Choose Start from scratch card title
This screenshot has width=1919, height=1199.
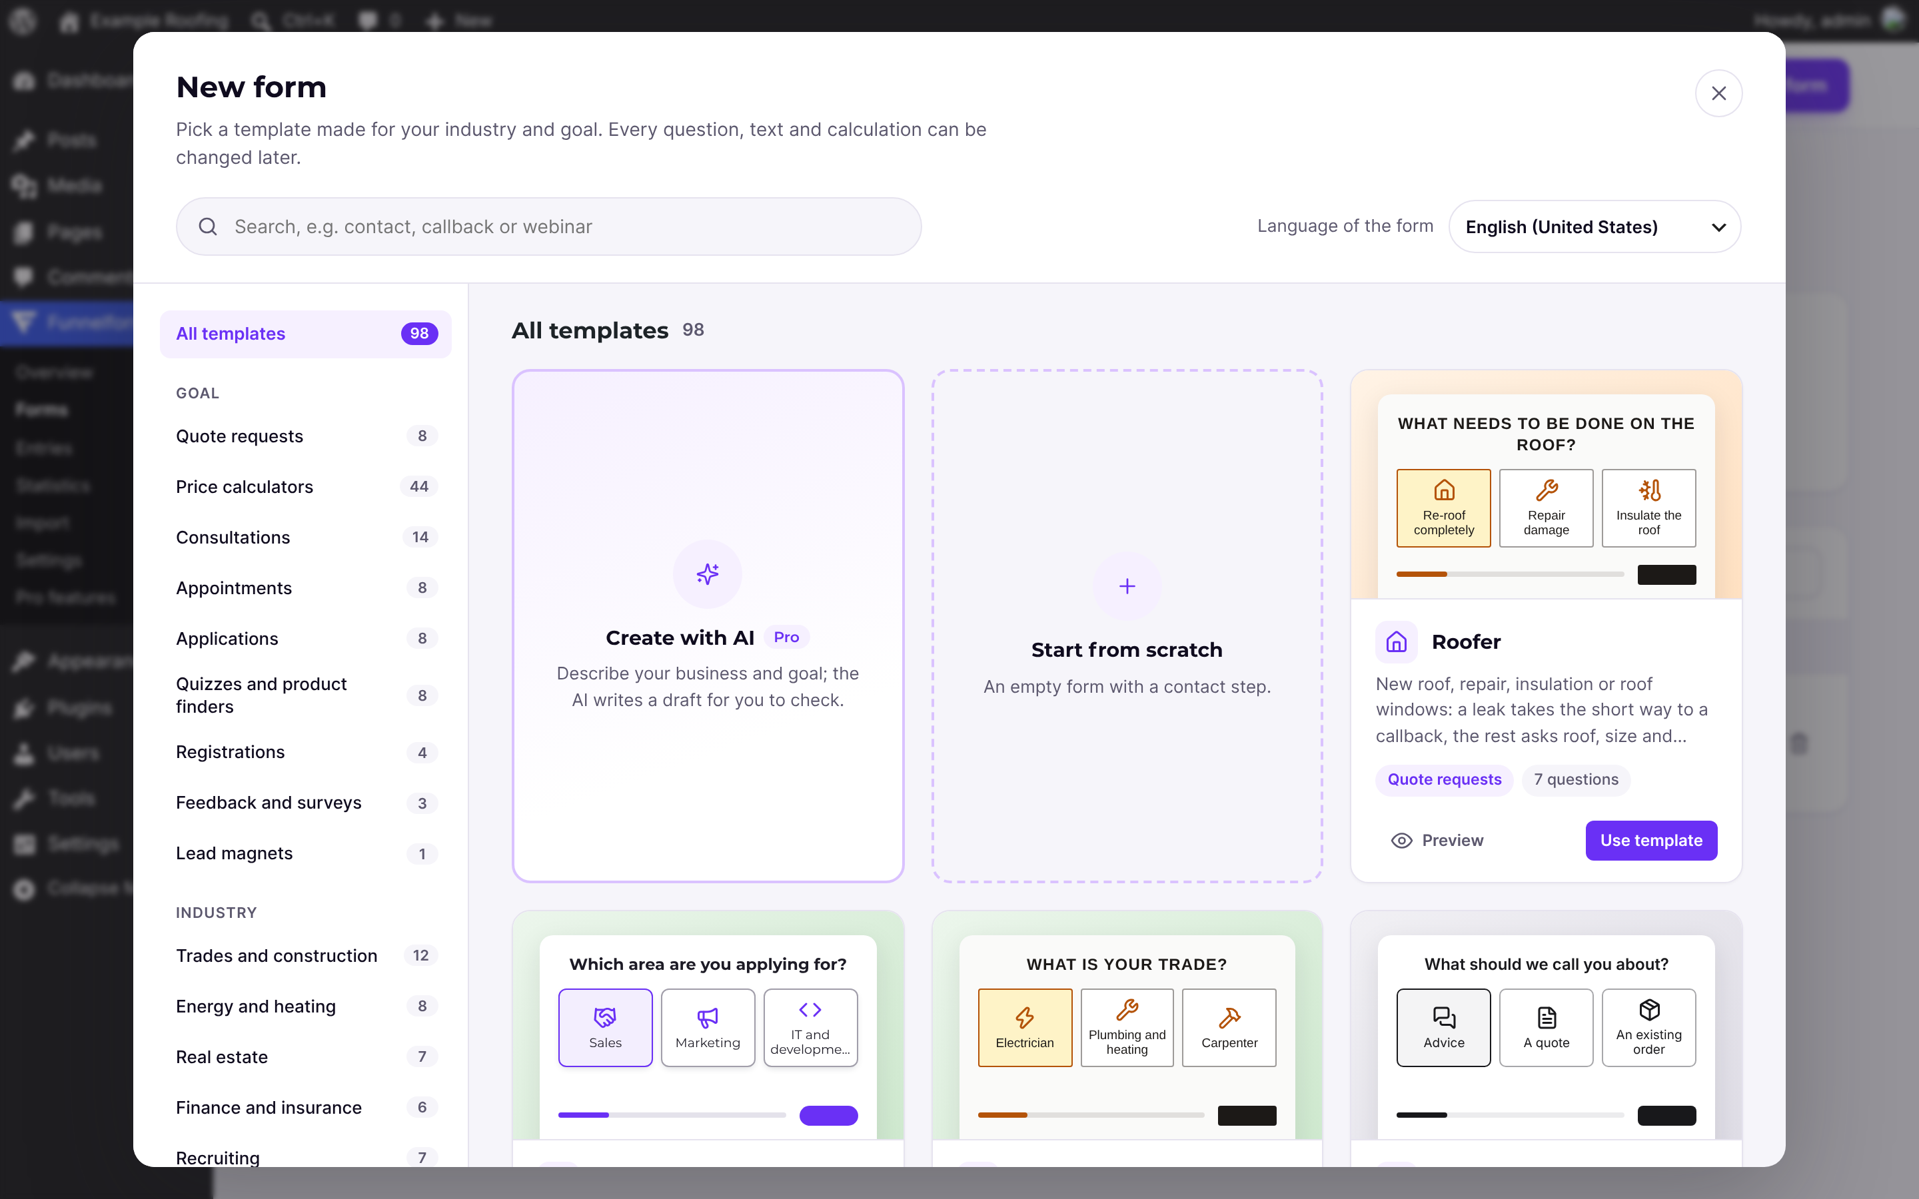coord(1127,650)
